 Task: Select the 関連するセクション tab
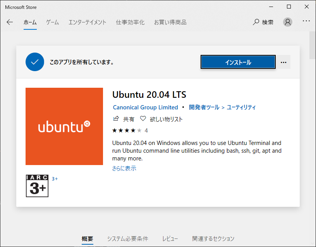(x=213, y=239)
